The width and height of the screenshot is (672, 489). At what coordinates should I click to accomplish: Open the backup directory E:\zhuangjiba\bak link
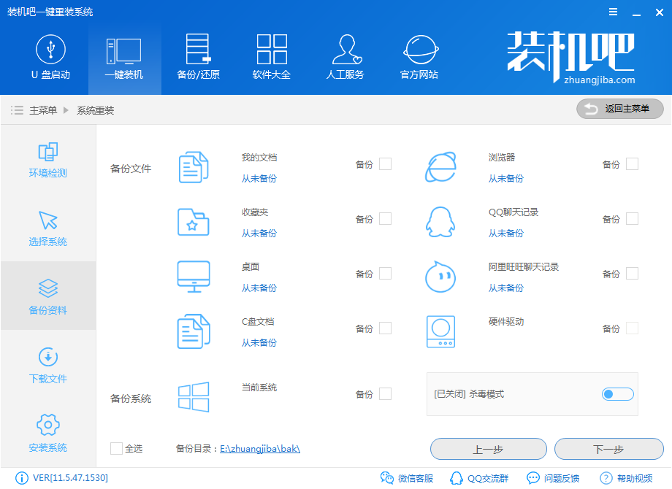(x=261, y=450)
